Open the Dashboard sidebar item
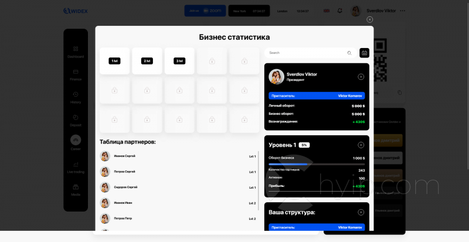469x242 pixels. tap(76, 52)
